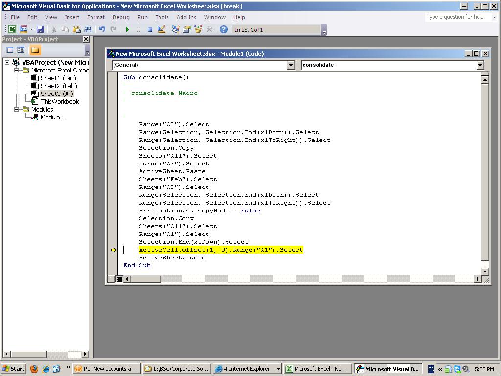Click the Insert UserForm toolbar icon
This screenshot has height=376, width=501.
[x=23, y=29]
